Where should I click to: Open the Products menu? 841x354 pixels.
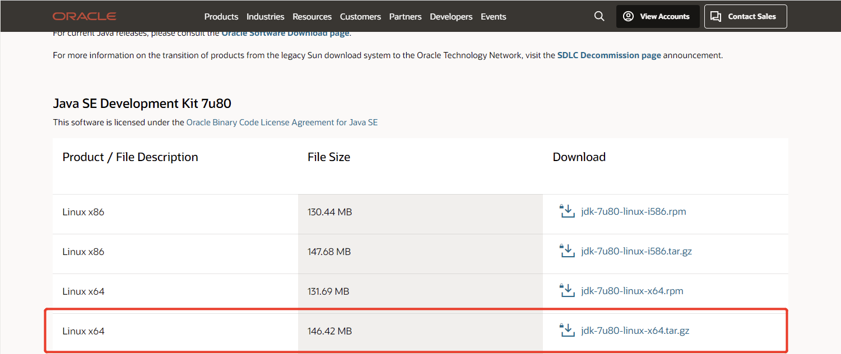[221, 17]
